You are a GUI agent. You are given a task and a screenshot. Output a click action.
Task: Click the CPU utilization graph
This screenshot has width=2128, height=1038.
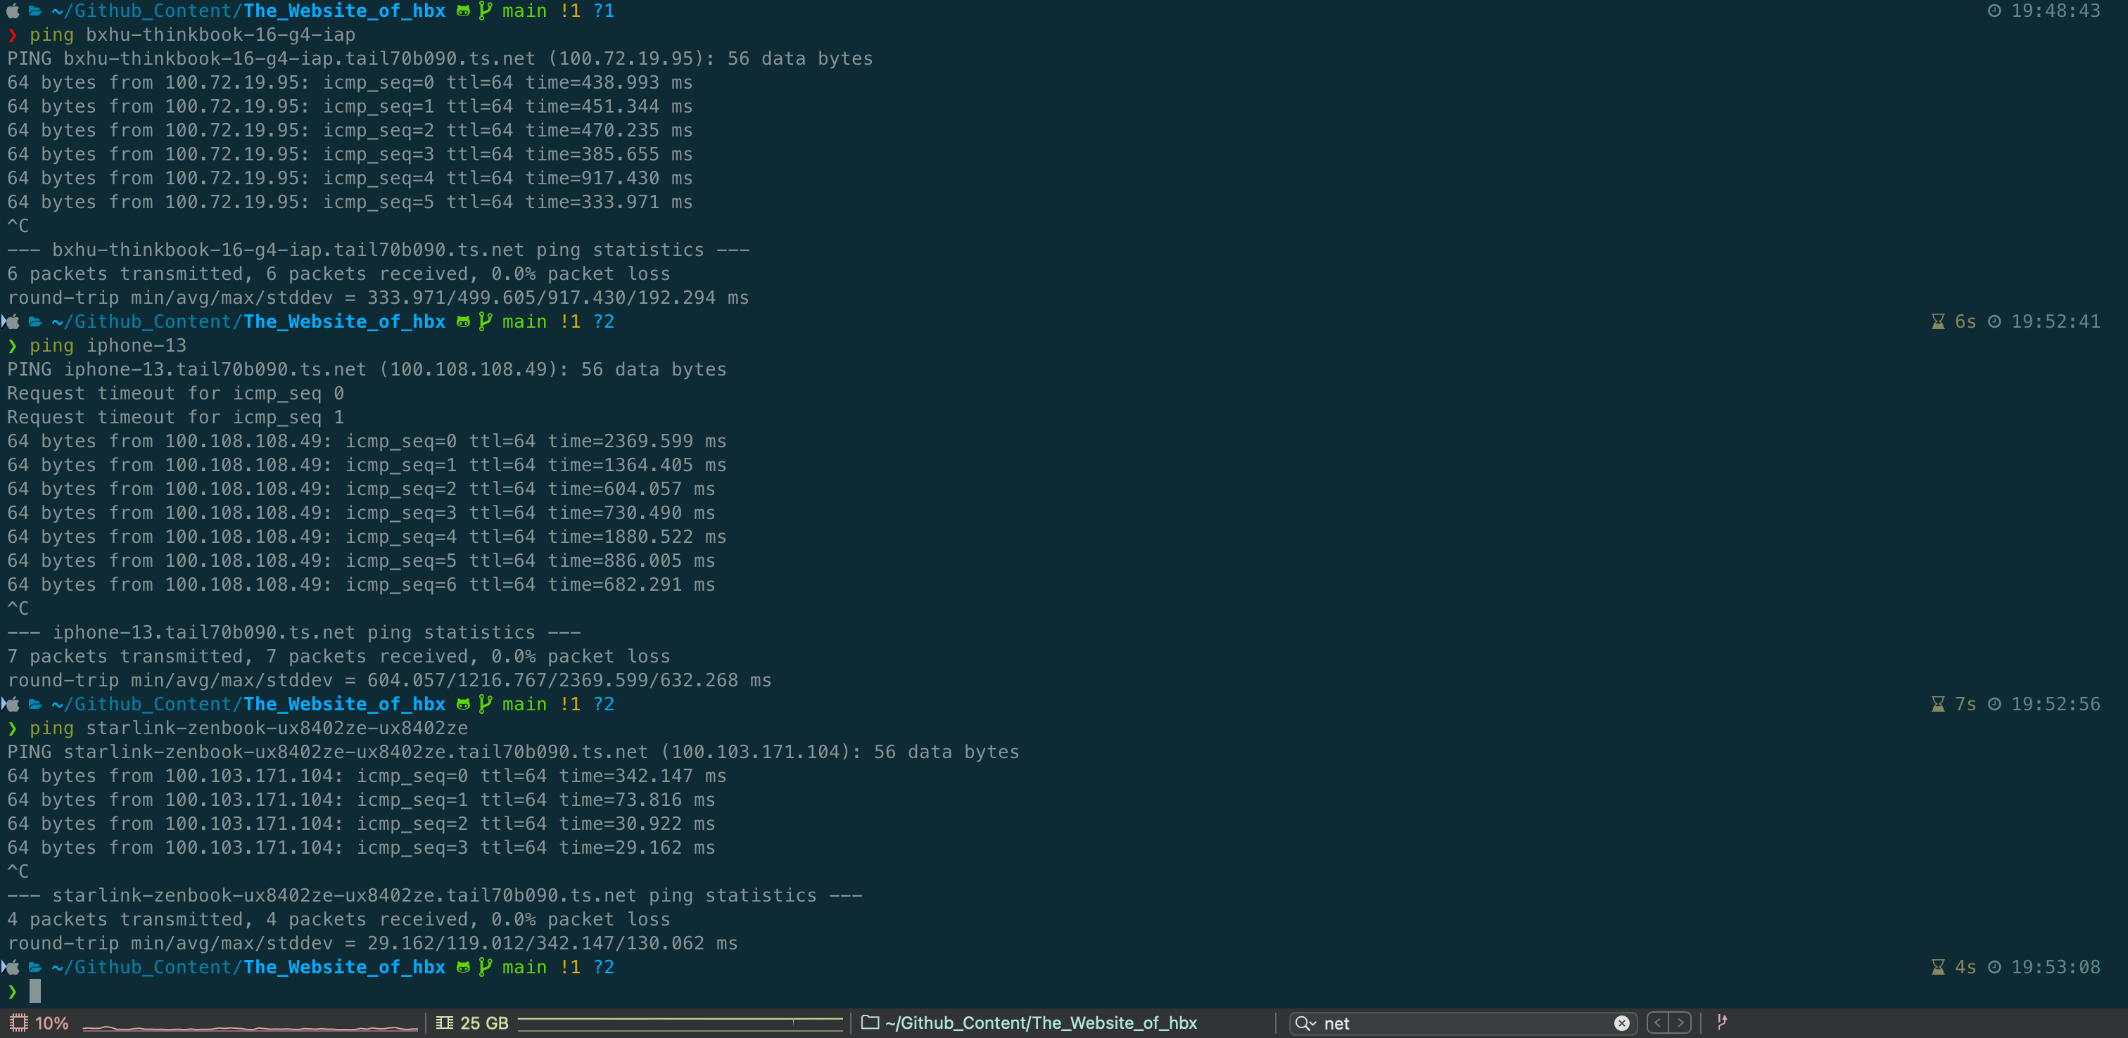coord(251,1027)
